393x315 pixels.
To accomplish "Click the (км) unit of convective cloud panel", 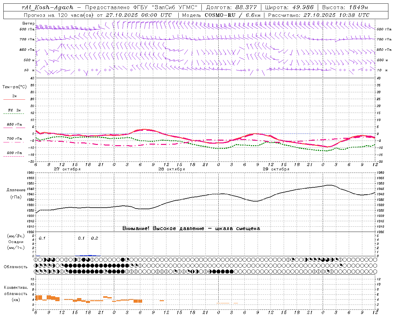I will [16, 300].
